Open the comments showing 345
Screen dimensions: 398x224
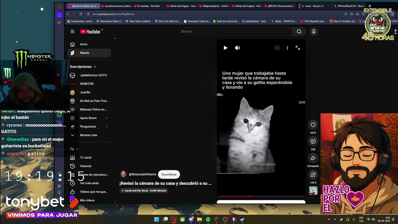(313, 142)
